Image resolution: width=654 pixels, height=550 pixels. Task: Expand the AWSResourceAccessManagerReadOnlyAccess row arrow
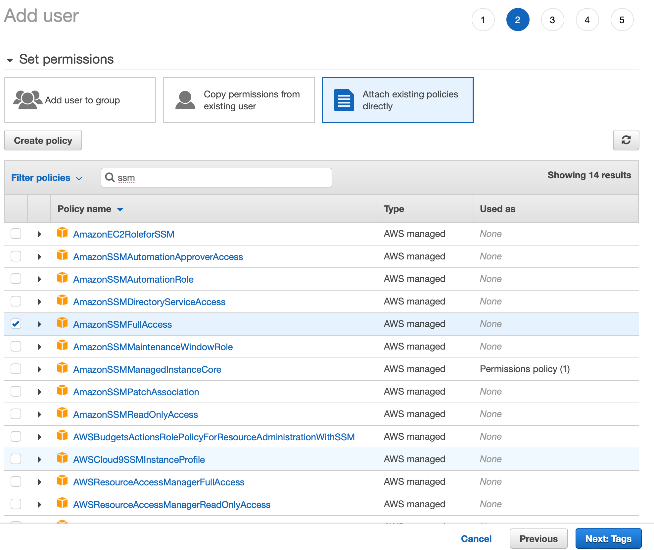point(39,505)
